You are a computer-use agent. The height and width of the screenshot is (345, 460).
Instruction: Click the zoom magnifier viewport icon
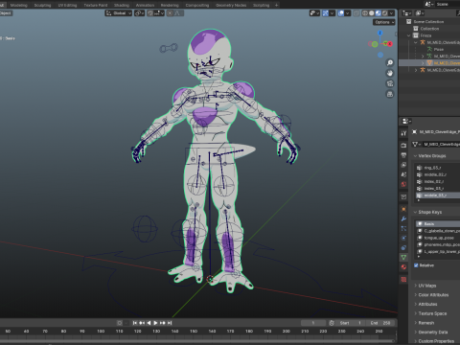[390, 62]
